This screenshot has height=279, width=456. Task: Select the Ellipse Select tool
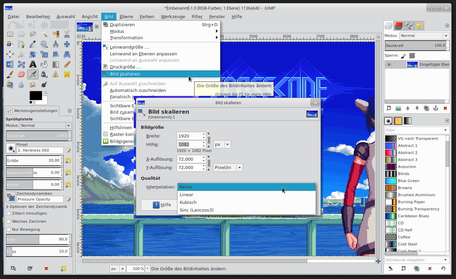(21, 34)
